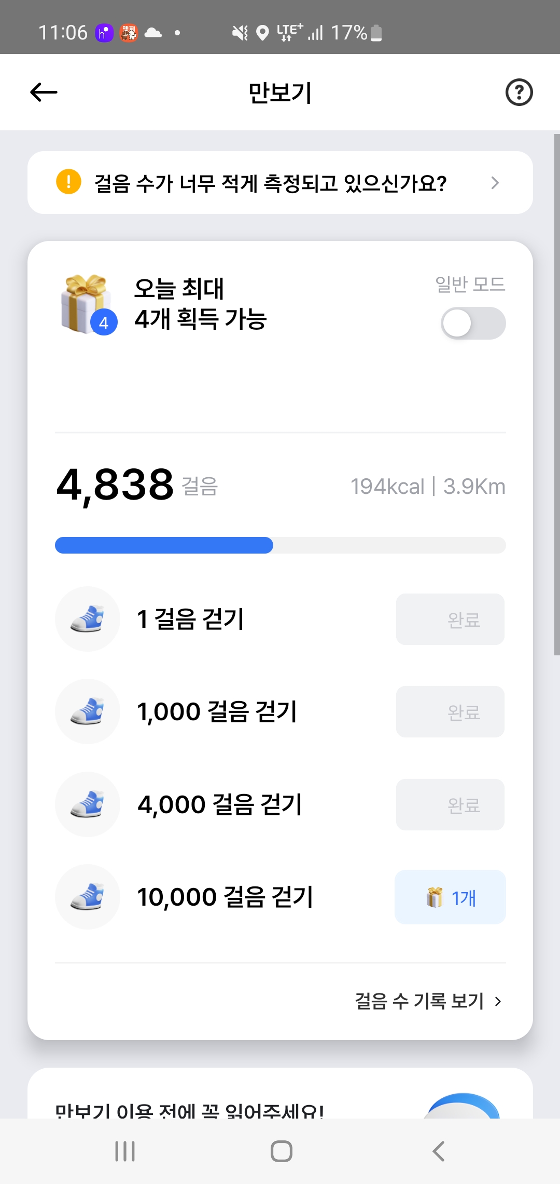Image resolution: width=560 pixels, height=1184 pixels.
Task: Open 걸음 수 기록 보기 chevron
Action: (x=498, y=1002)
